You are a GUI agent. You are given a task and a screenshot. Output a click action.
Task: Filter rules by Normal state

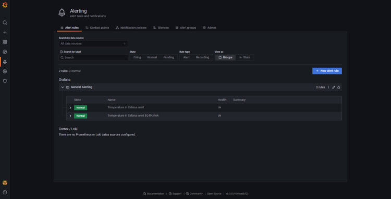tap(152, 57)
